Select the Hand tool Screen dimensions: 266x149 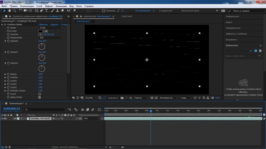(x=9, y=11)
